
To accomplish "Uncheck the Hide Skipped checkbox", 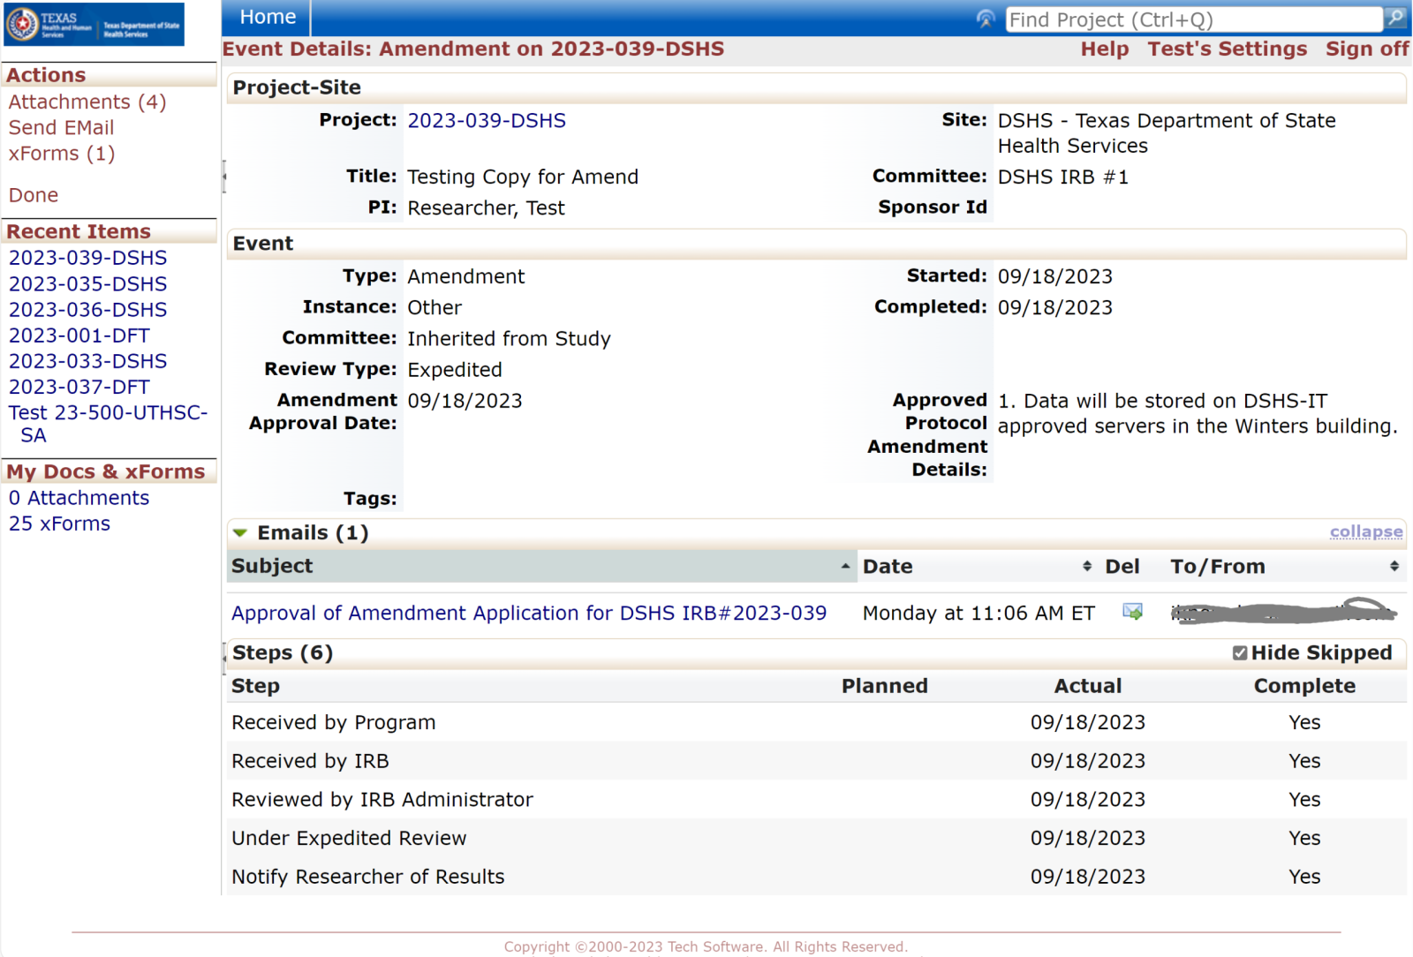I will (x=1240, y=652).
